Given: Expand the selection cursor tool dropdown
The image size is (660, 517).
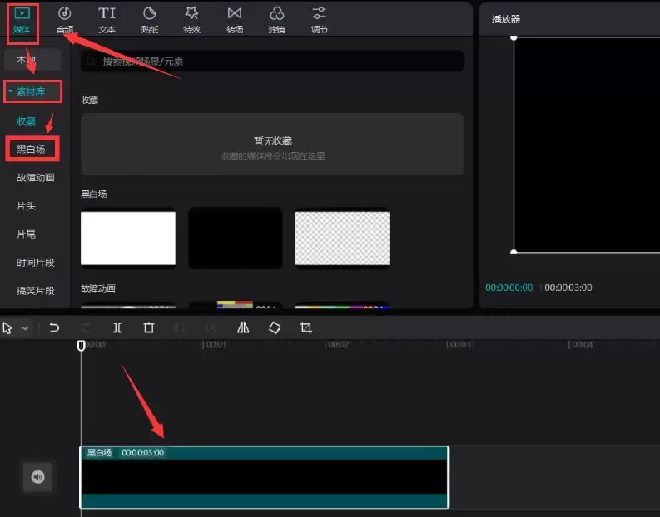Looking at the screenshot, I should [25, 328].
